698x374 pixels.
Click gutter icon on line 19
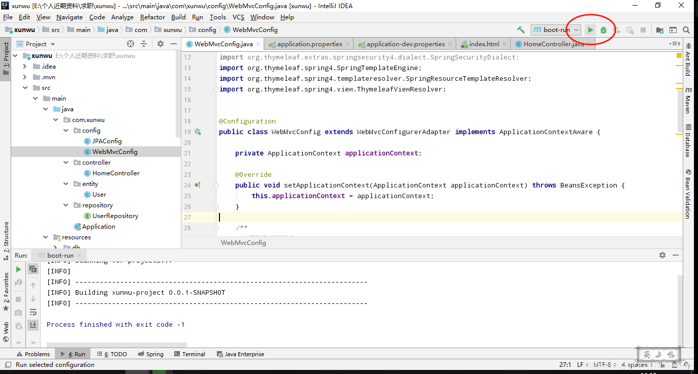(198, 132)
